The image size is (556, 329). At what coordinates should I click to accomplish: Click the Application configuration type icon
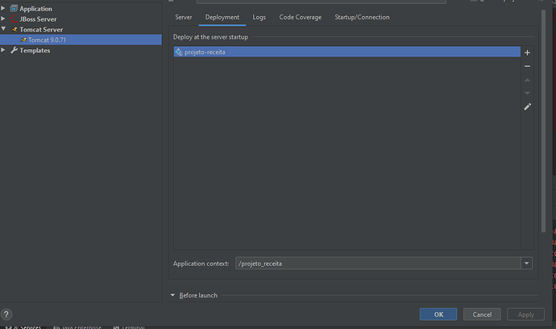tap(14, 9)
